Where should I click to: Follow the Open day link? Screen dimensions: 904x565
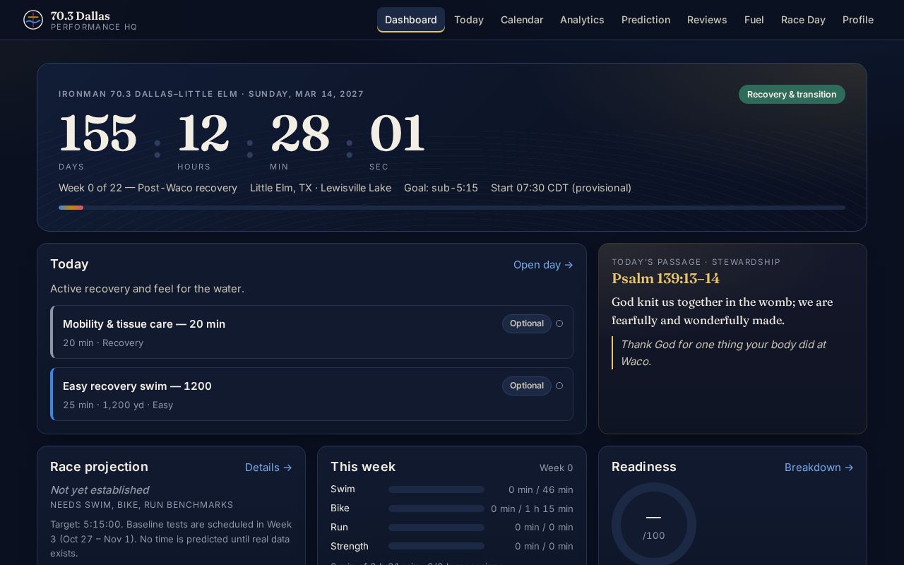(x=543, y=265)
